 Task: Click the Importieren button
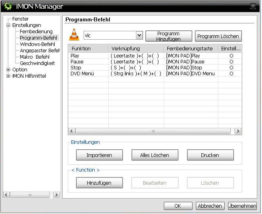[x=99, y=155]
